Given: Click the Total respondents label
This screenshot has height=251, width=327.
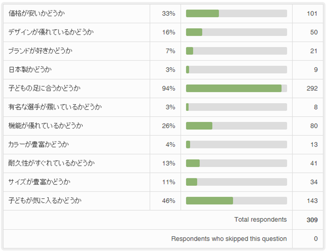Looking at the screenshot, I should [260, 220].
